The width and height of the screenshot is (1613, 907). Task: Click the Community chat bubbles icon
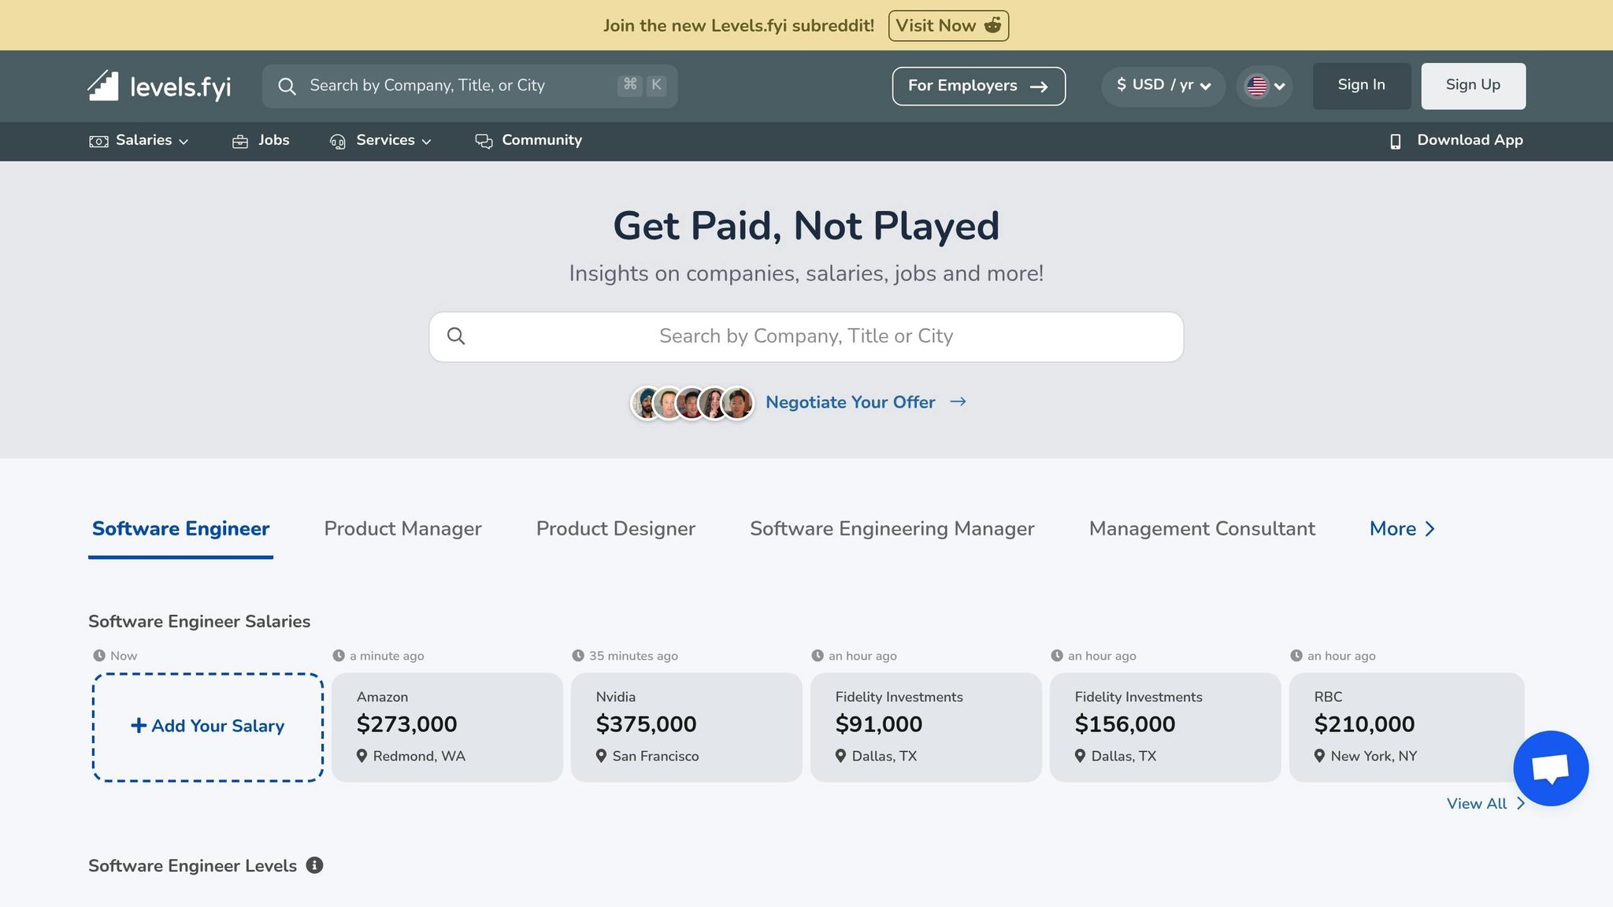click(x=484, y=141)
